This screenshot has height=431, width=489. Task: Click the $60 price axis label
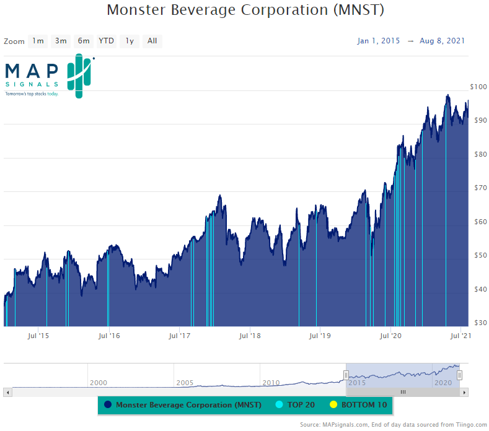(480, 222)
